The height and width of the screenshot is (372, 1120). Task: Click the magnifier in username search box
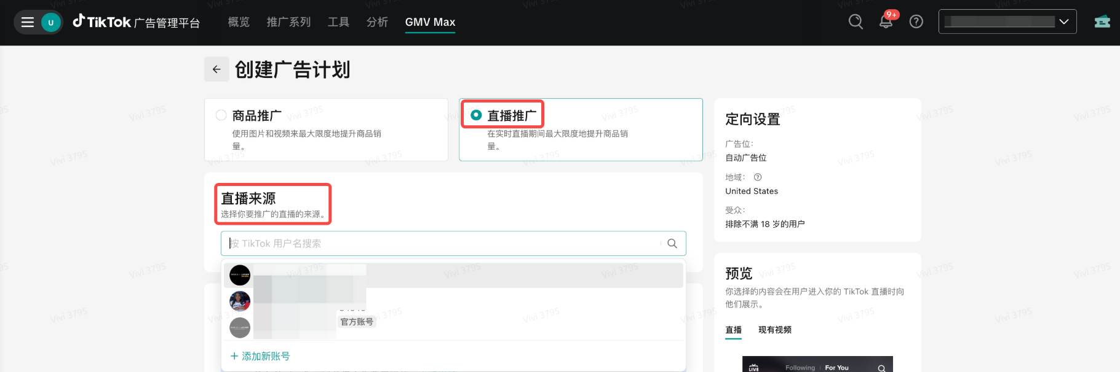(x=672, y=244)
